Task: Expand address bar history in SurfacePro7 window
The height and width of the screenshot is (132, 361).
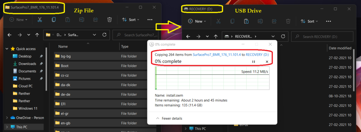Action: click(94, 35)
